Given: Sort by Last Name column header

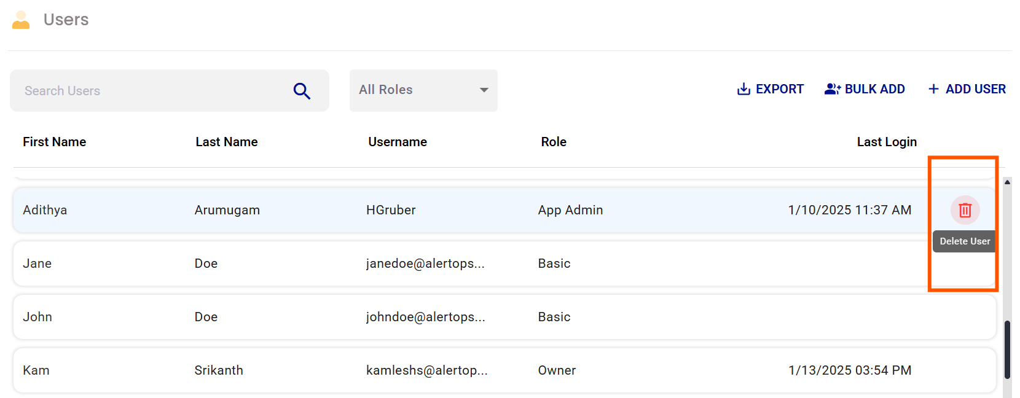Looking at the screenshot, I should tap(227, 142).
